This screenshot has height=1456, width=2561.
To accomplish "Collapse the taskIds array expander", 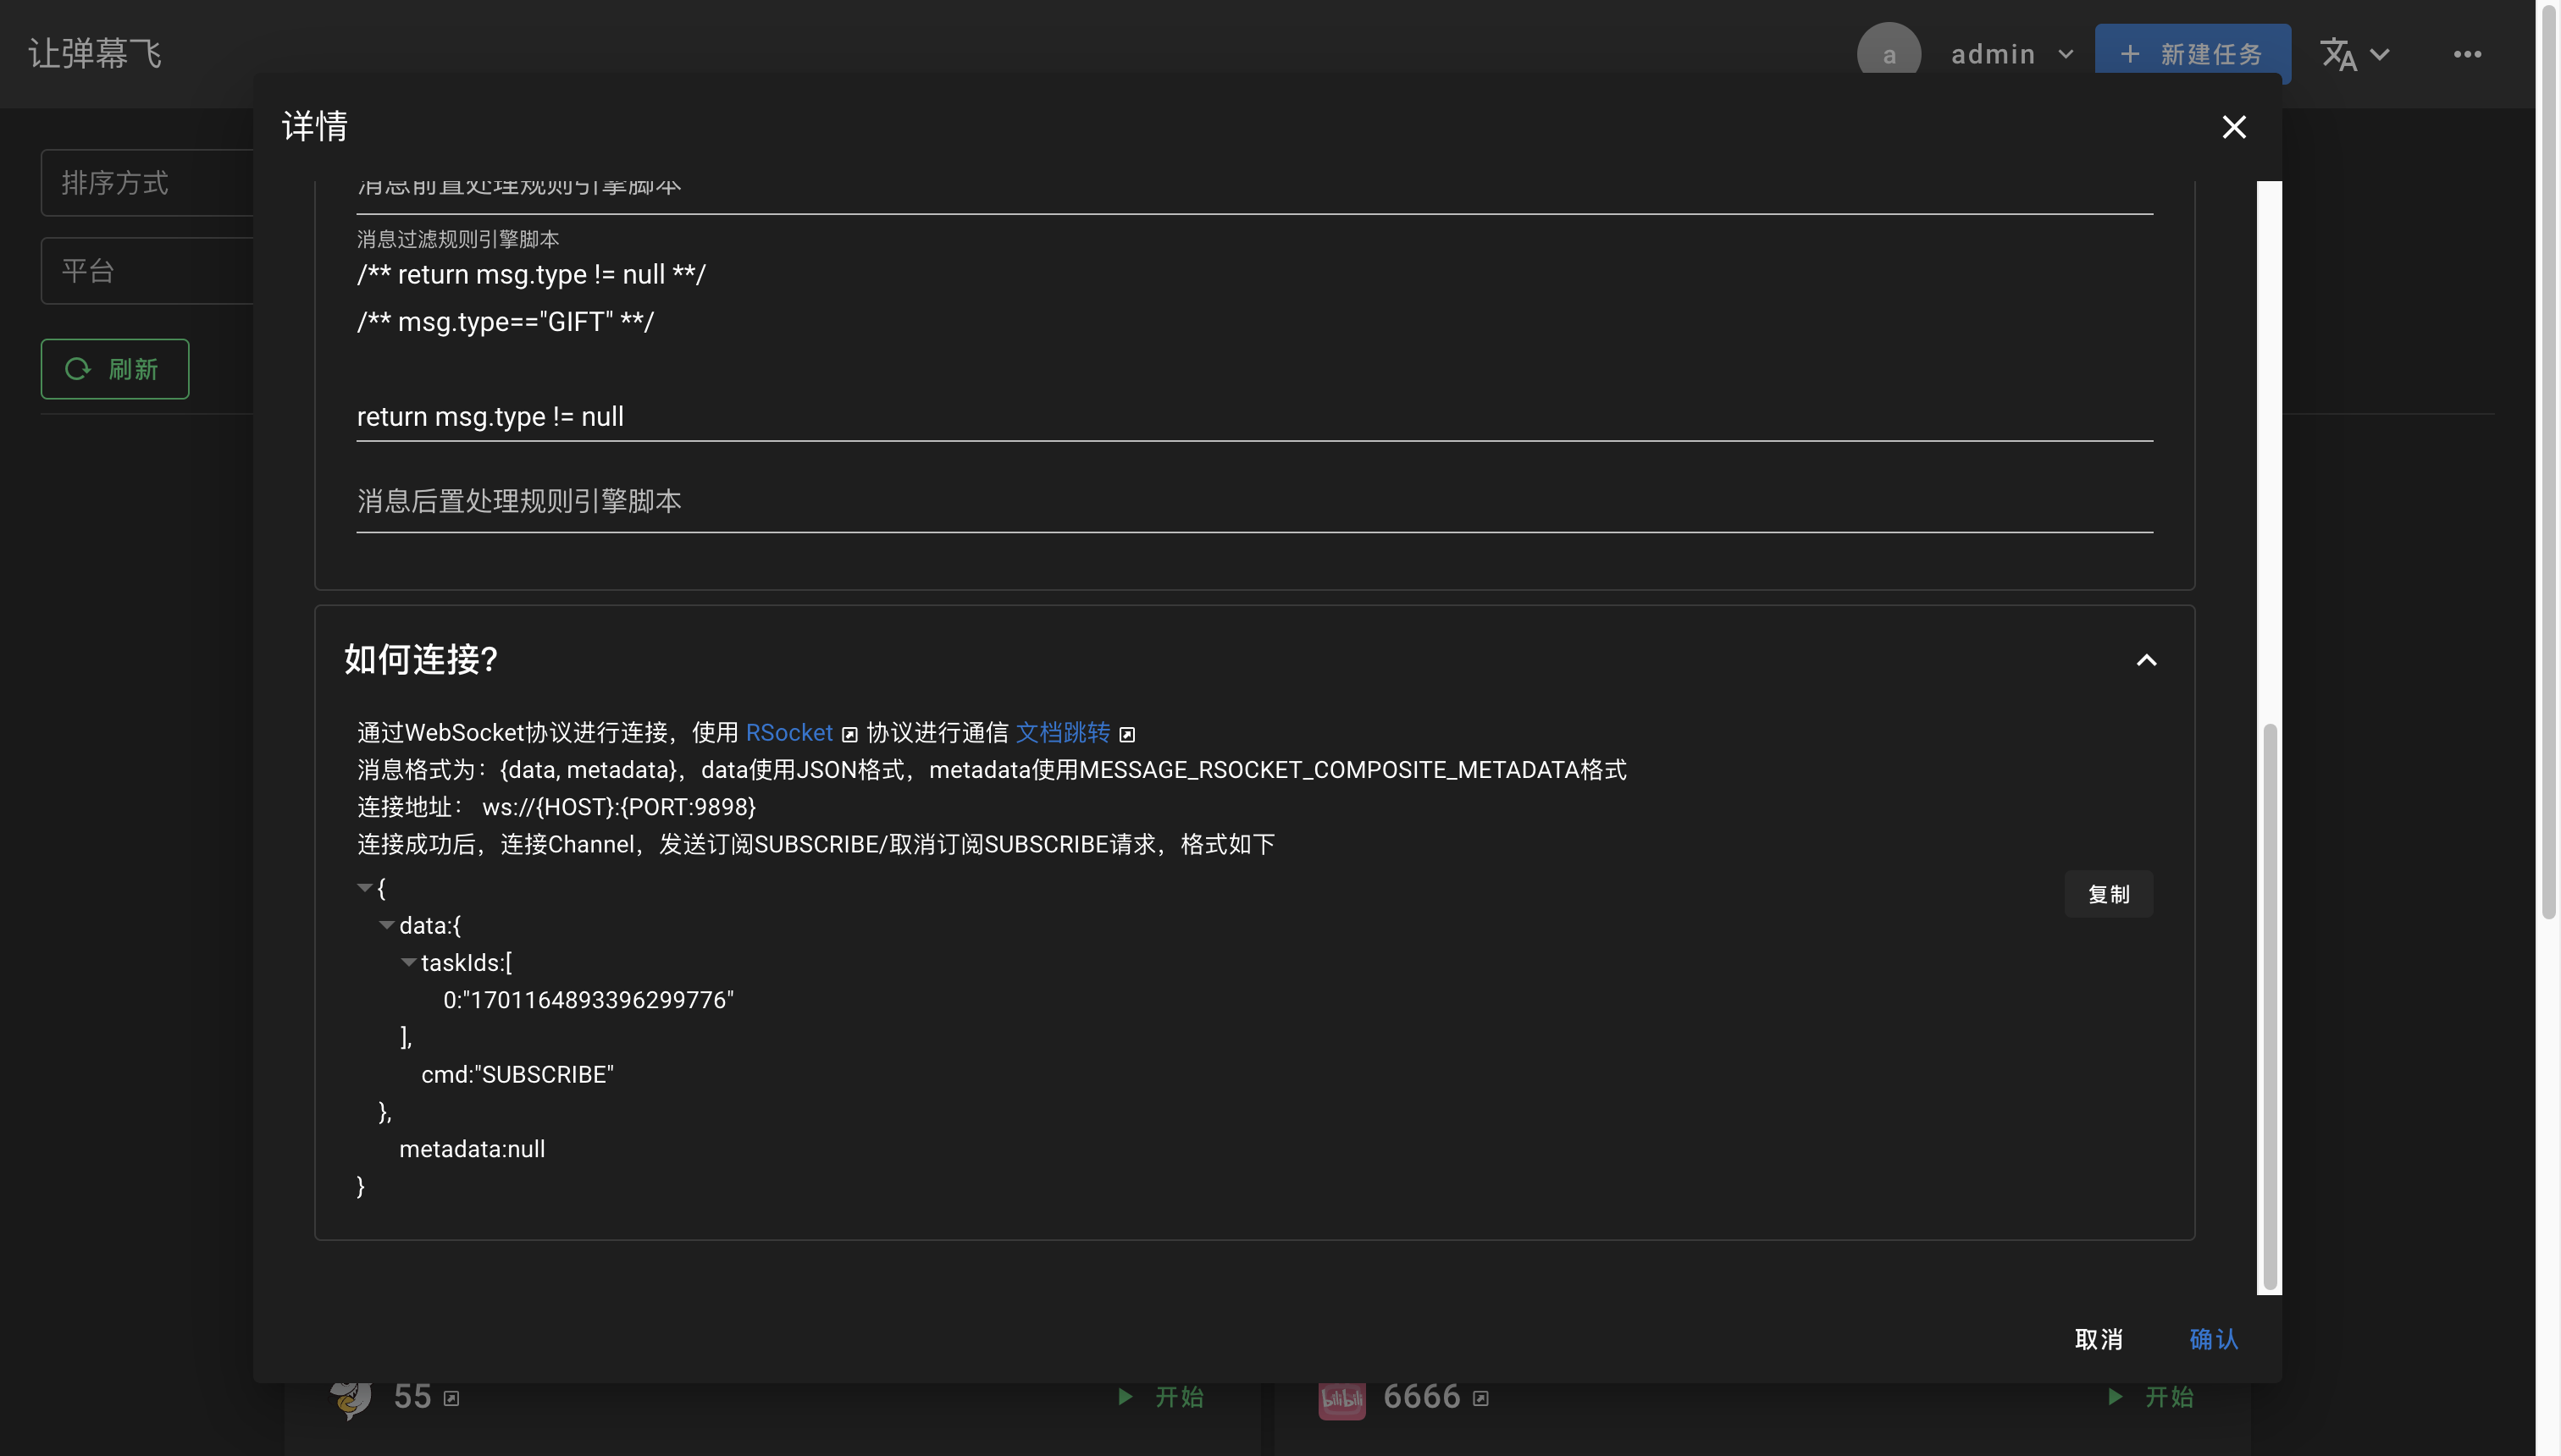I will 408,962.
